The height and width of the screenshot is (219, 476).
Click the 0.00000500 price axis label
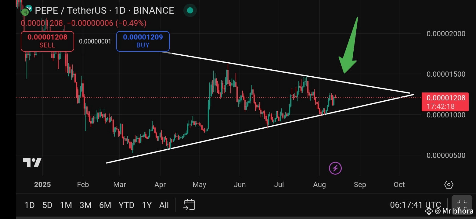446,155
